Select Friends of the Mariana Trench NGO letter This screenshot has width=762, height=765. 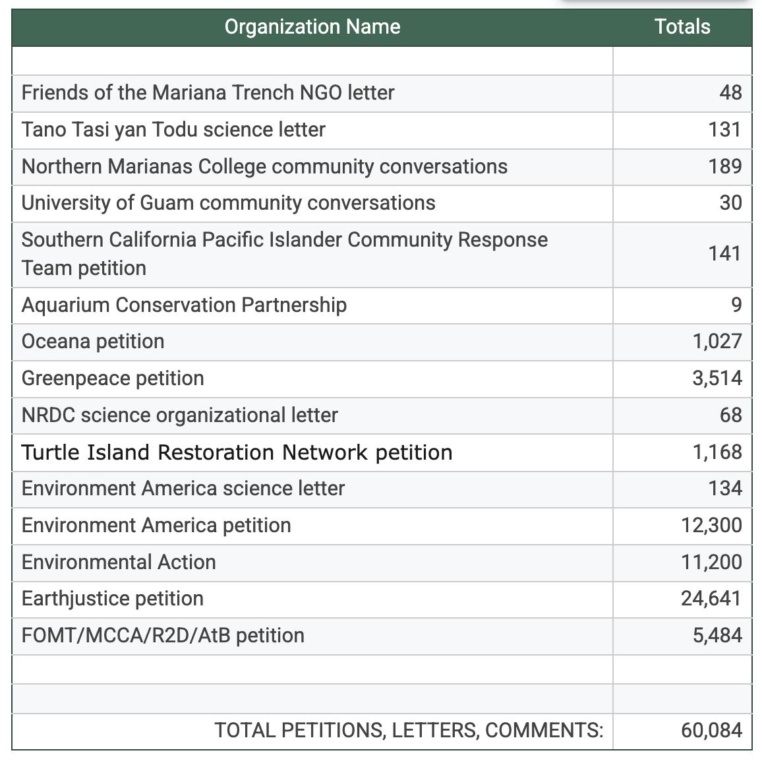click(x=208, y=93)
